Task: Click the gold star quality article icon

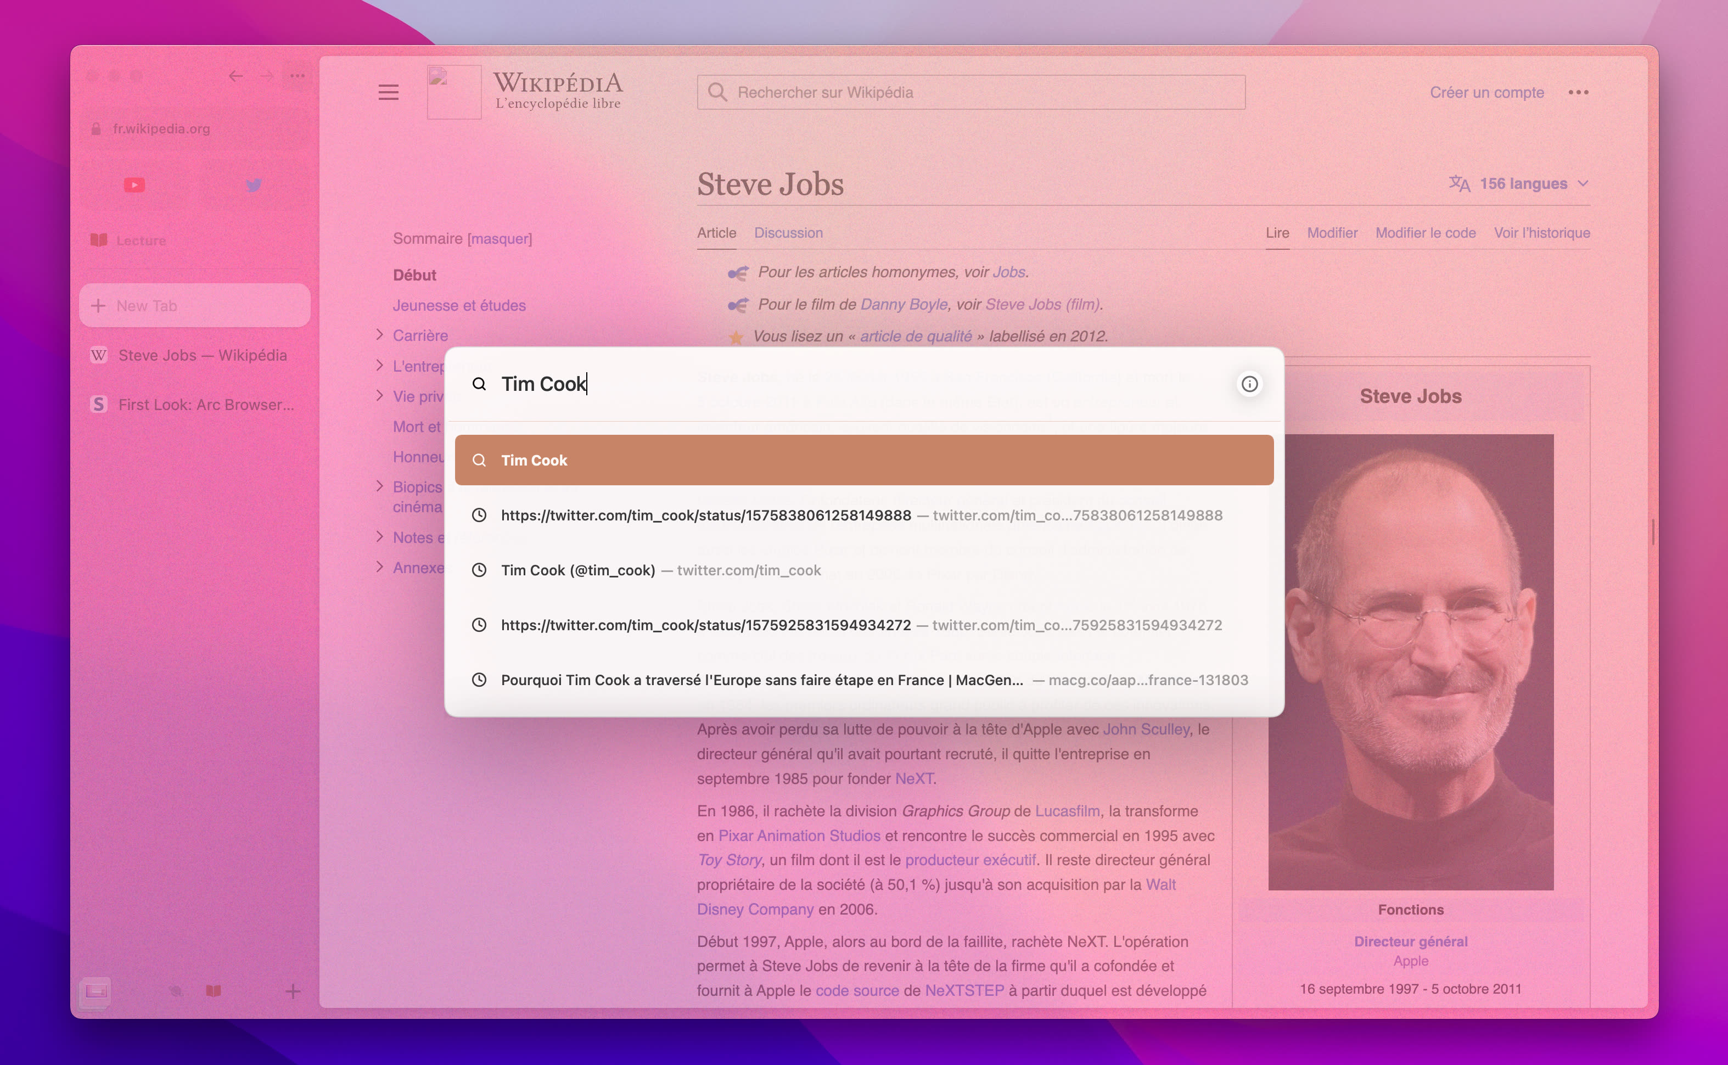Action: coord(736,338)
